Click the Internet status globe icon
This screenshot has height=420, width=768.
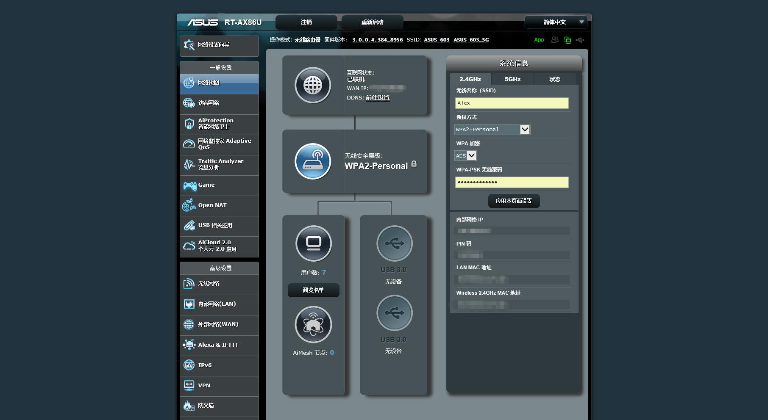313,85
